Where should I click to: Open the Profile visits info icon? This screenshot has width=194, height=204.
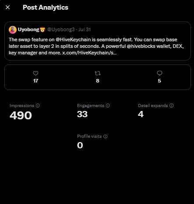click(105, 136)
